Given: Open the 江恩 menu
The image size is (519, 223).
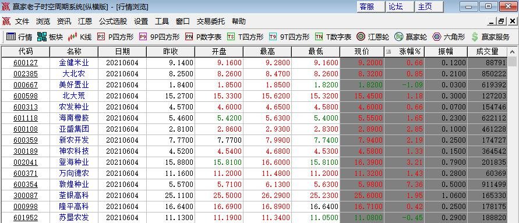Looking at the screenshot, I should [x=85, y=22].
